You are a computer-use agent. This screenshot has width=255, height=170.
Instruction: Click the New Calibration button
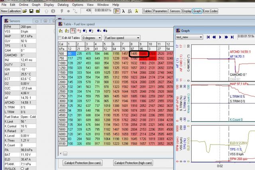[x=12, y=11]
